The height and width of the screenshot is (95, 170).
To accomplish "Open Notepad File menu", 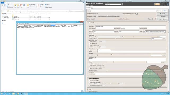I will (18, 24).
